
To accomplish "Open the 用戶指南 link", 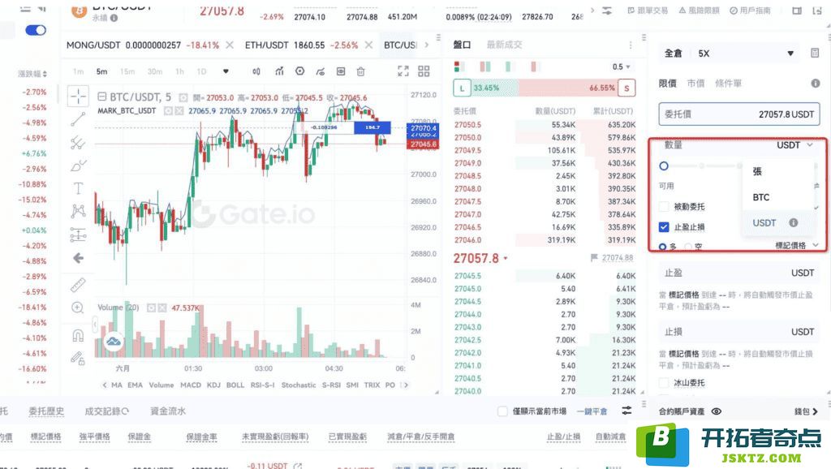I will (750, 10).
